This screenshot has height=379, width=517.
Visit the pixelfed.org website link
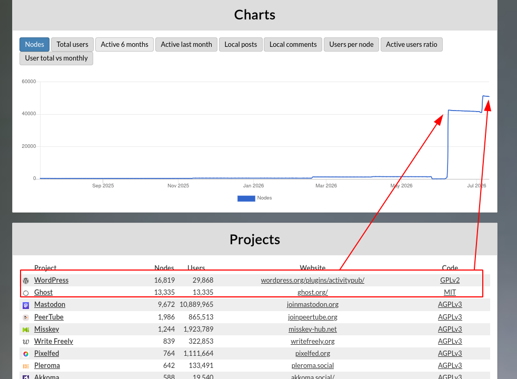pos(313,354)
